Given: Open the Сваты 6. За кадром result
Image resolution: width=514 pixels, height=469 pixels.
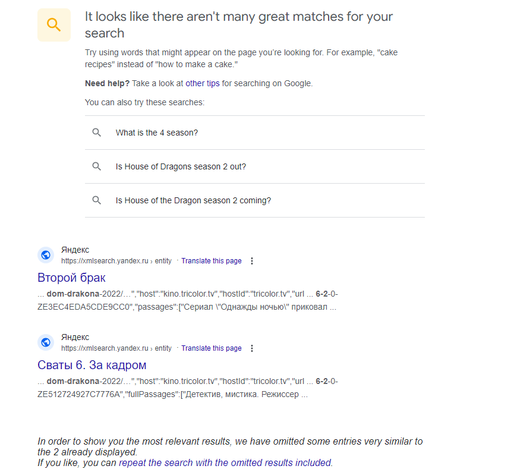Looking at the screenshot, I should 92,365.
